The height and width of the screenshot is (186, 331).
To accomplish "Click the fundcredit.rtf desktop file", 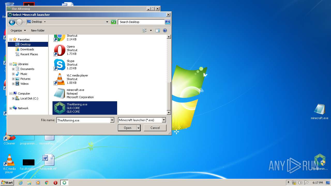I will 48,162.
